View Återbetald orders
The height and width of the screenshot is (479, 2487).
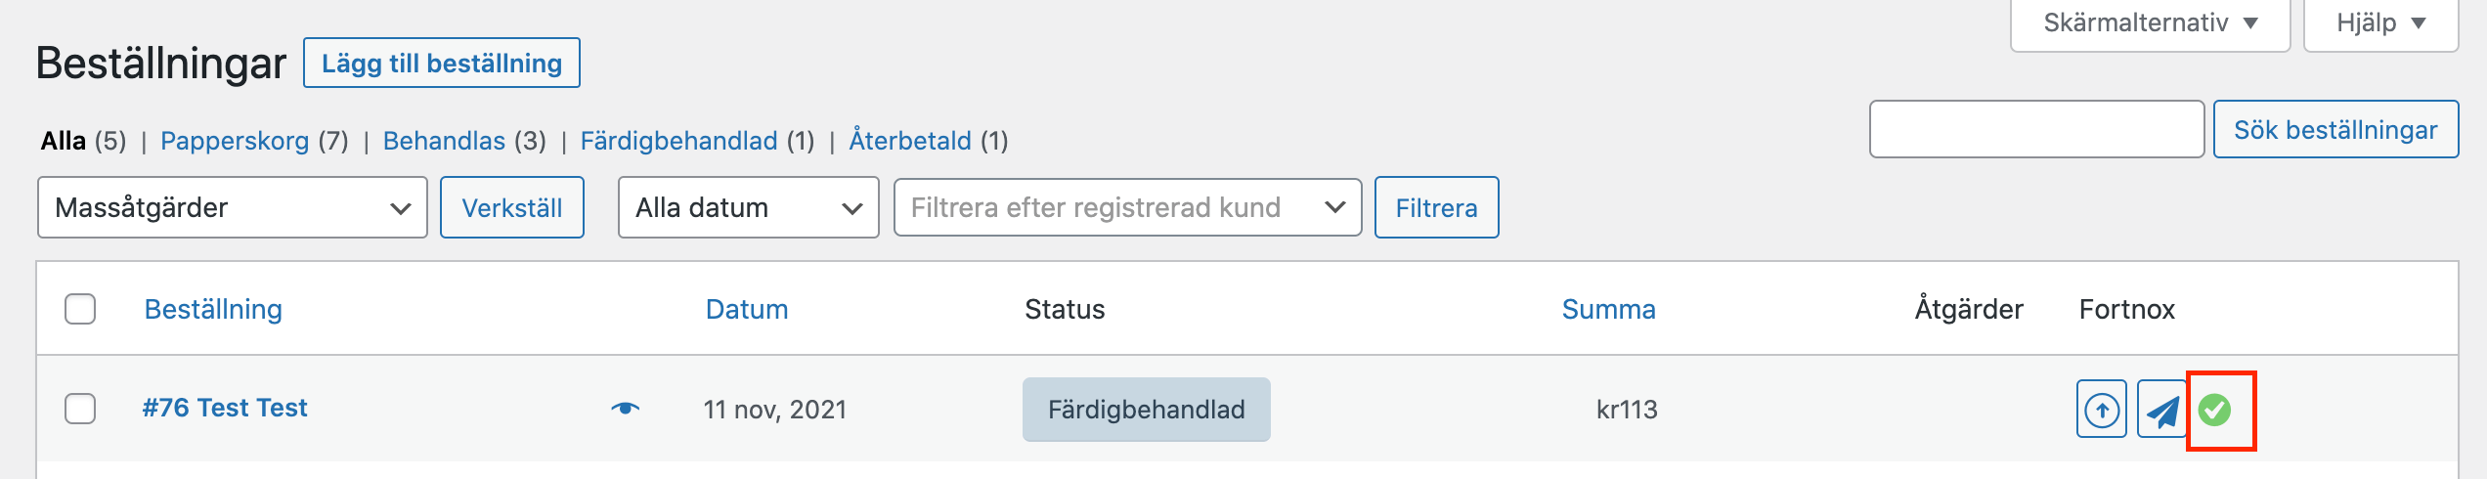tap(910, 141)
